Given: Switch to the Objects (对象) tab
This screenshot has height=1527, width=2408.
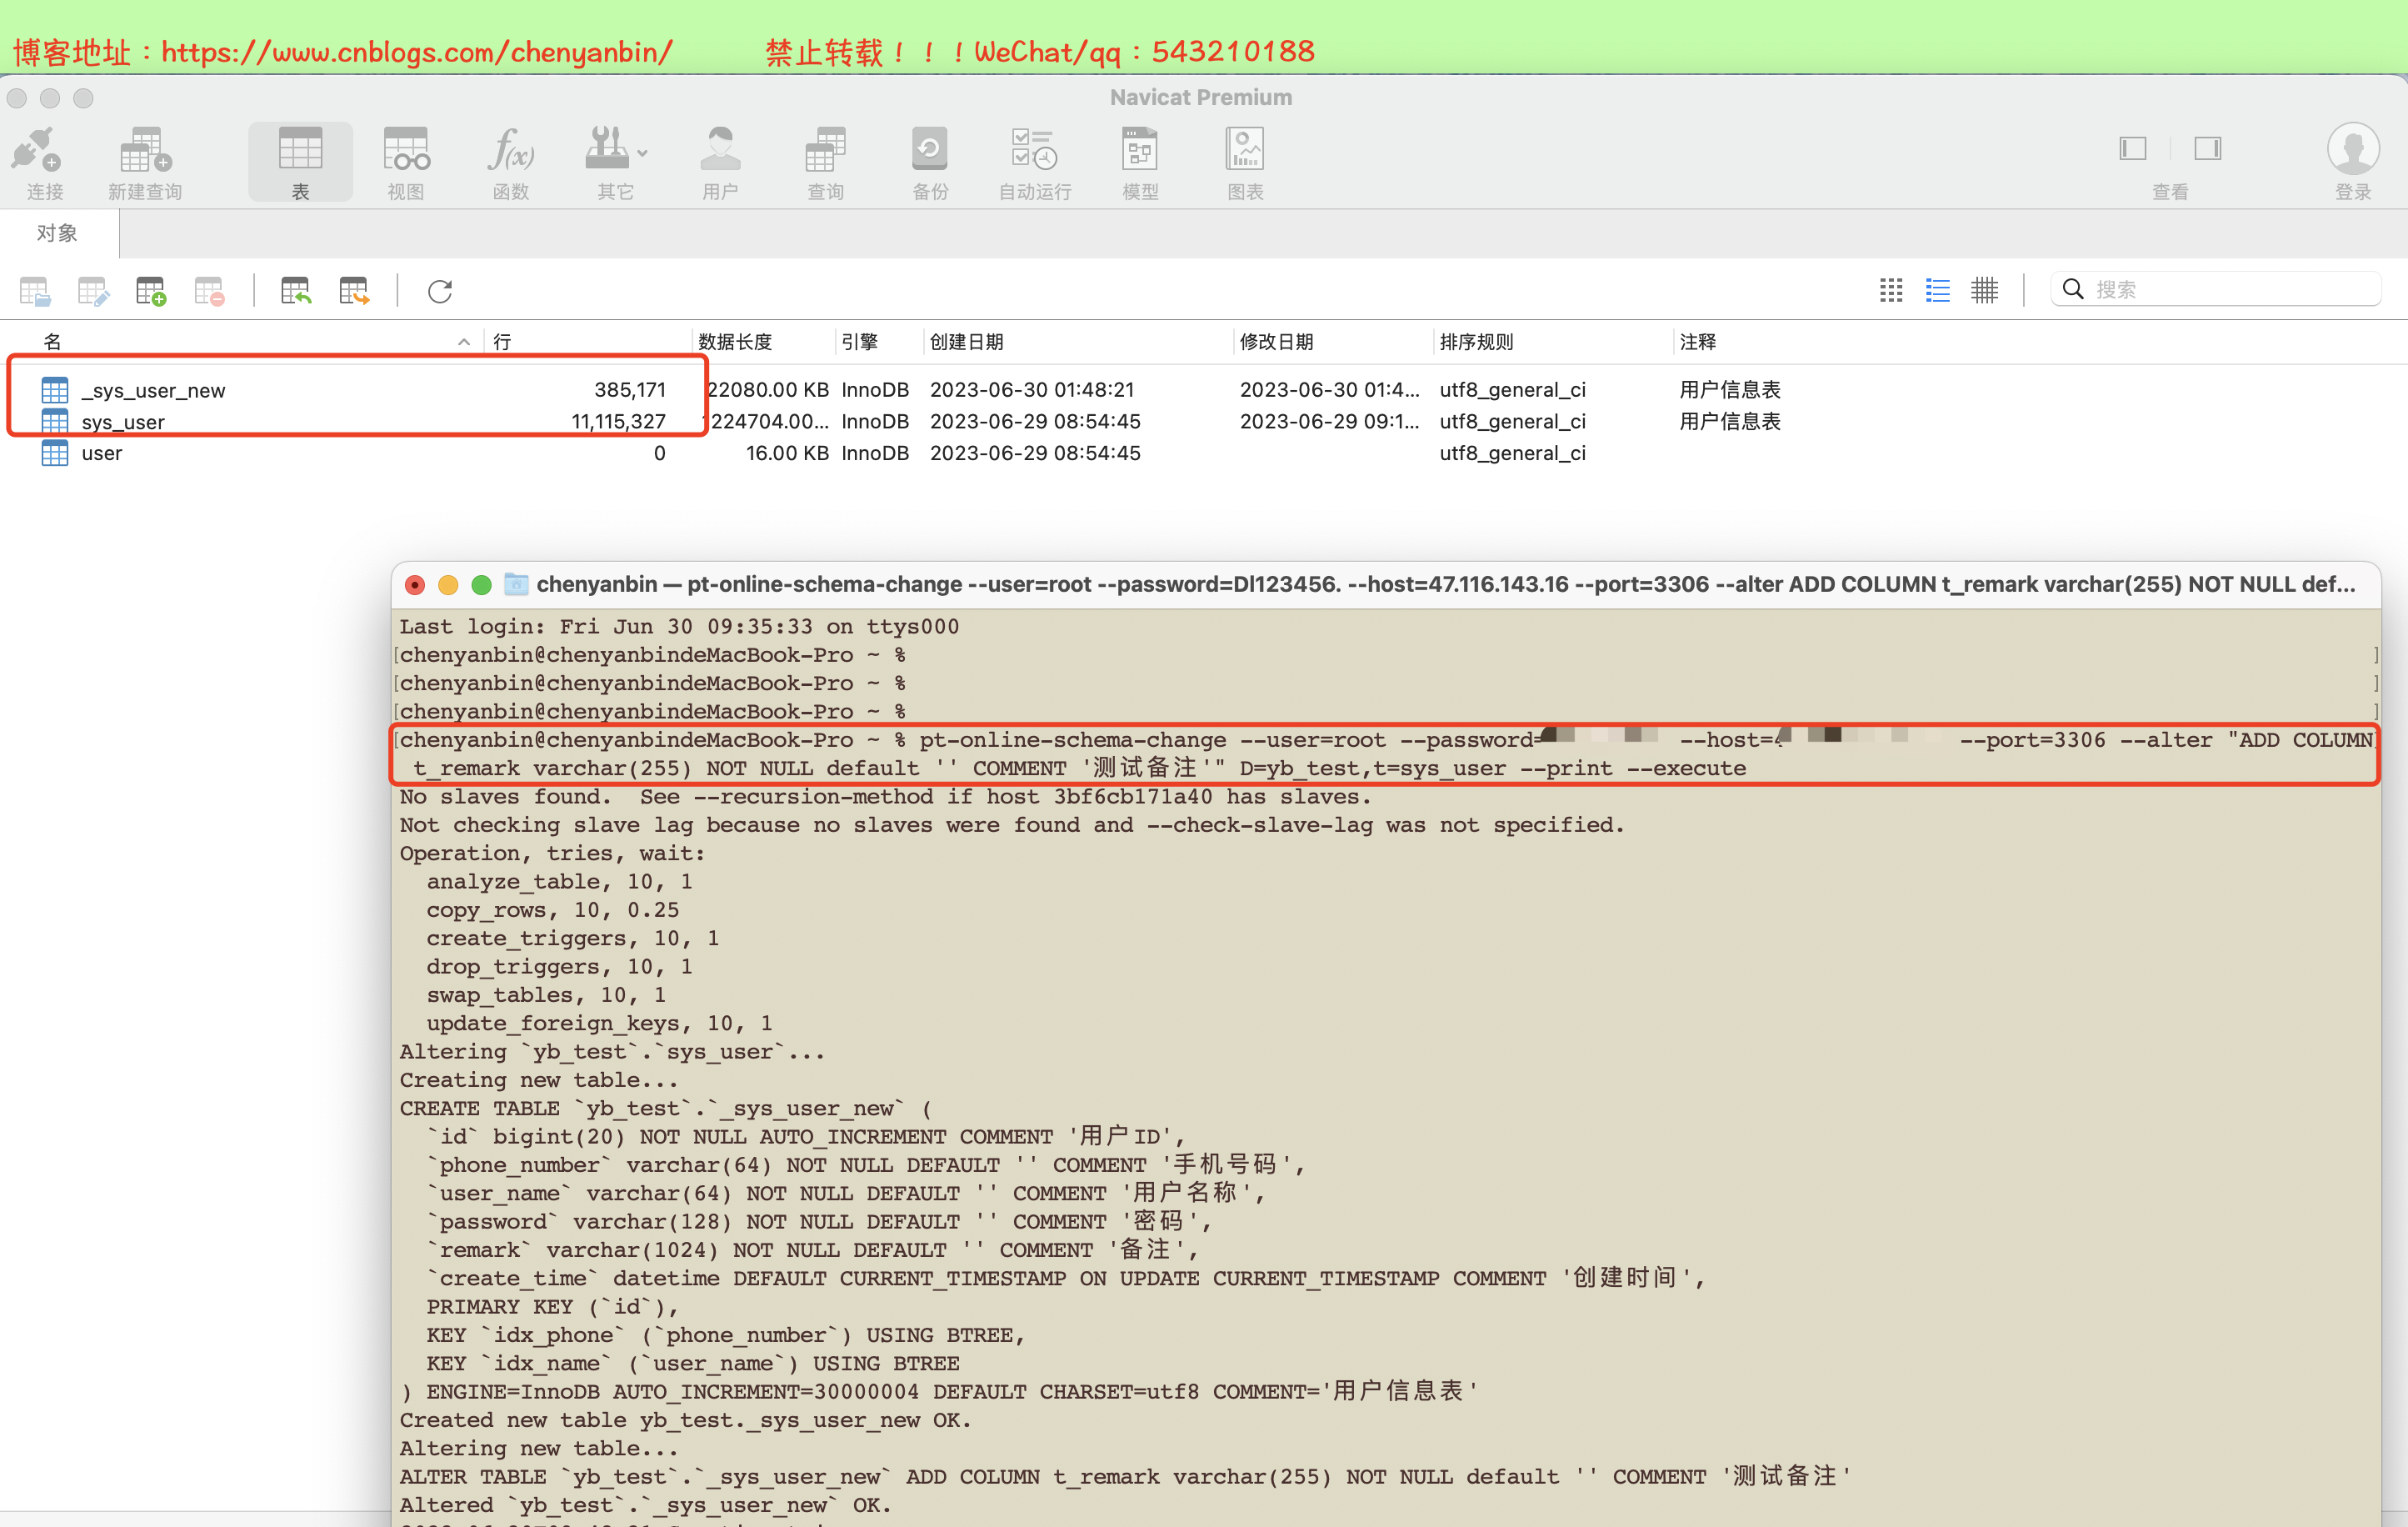Looking at the screenshot, I should coord(58,233).
